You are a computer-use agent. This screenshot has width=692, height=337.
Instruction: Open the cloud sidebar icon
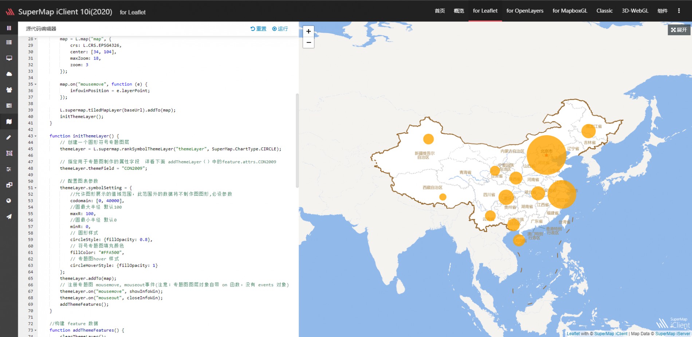pos(9,74)
